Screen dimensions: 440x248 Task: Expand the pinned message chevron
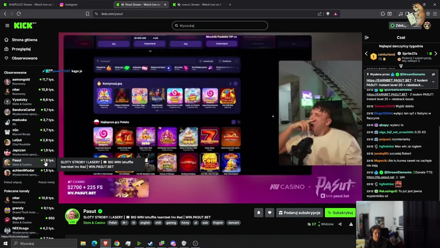click(433, 82)
